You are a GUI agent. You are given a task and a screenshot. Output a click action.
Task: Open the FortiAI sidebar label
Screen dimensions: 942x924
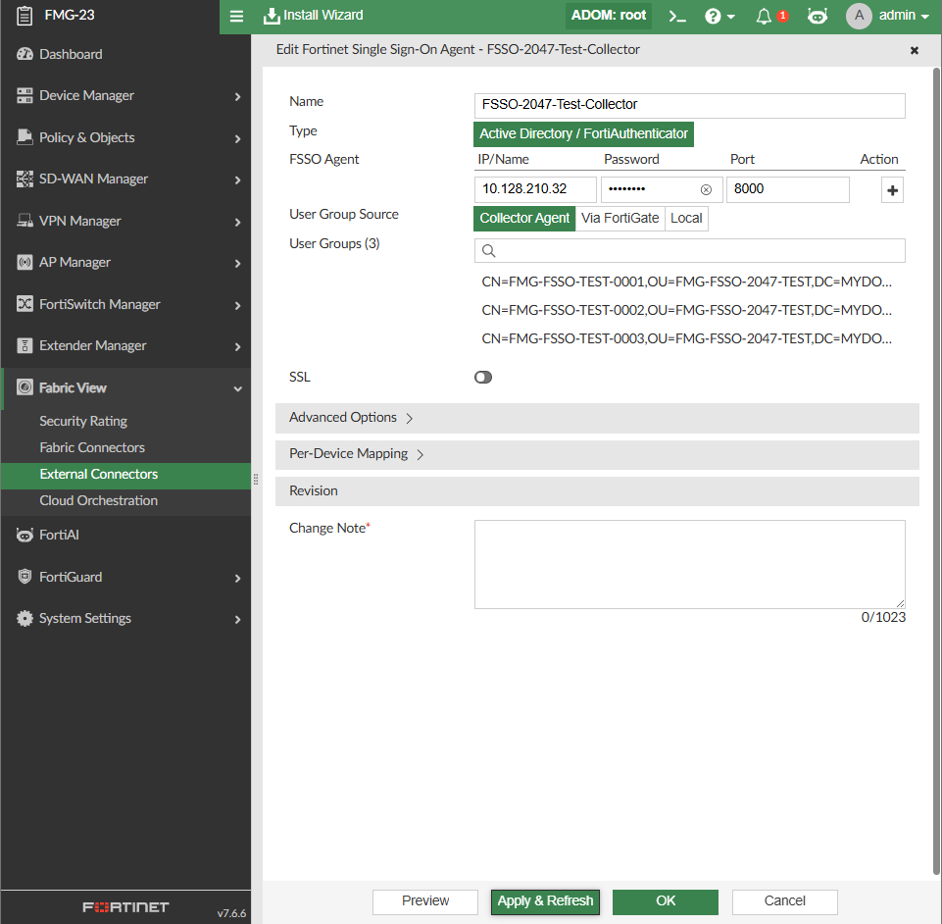[x=59, y=535]
